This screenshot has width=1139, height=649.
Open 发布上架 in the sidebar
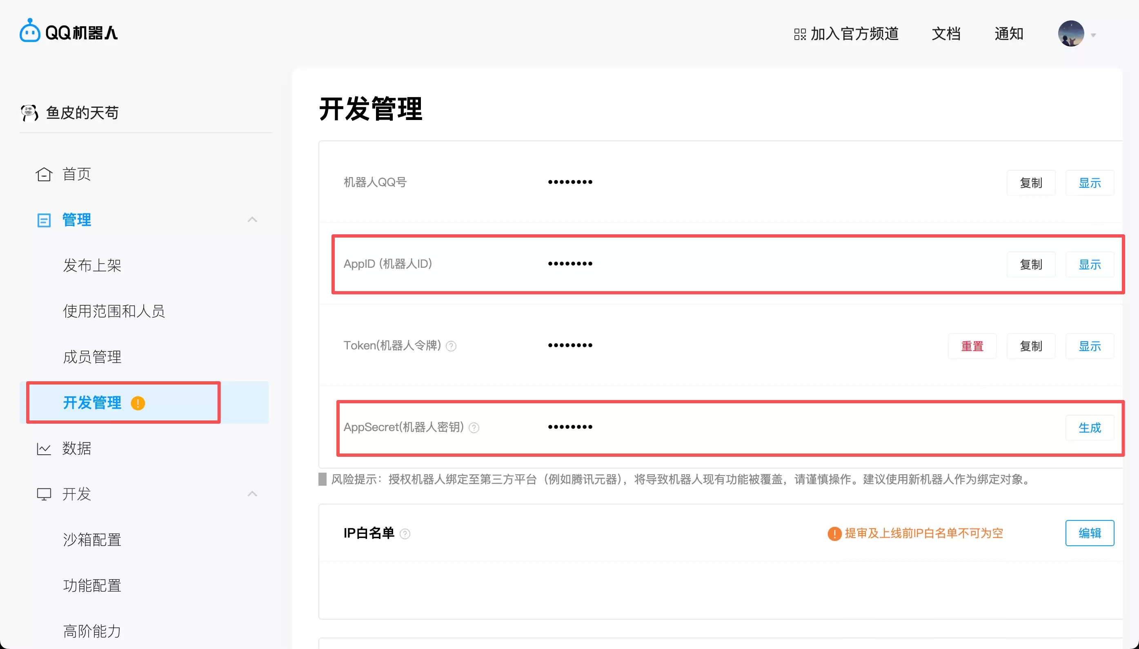[x=92, y=265]
